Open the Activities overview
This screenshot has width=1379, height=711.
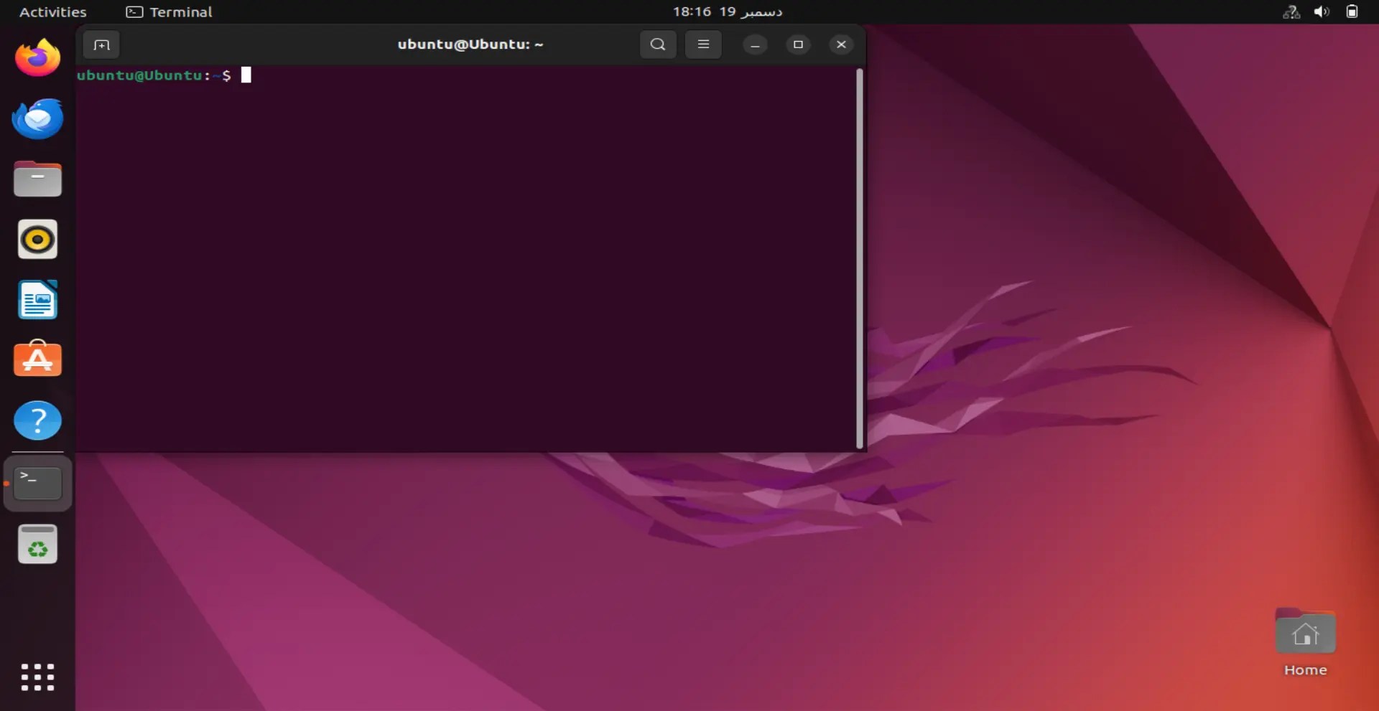tap(52, 11)
